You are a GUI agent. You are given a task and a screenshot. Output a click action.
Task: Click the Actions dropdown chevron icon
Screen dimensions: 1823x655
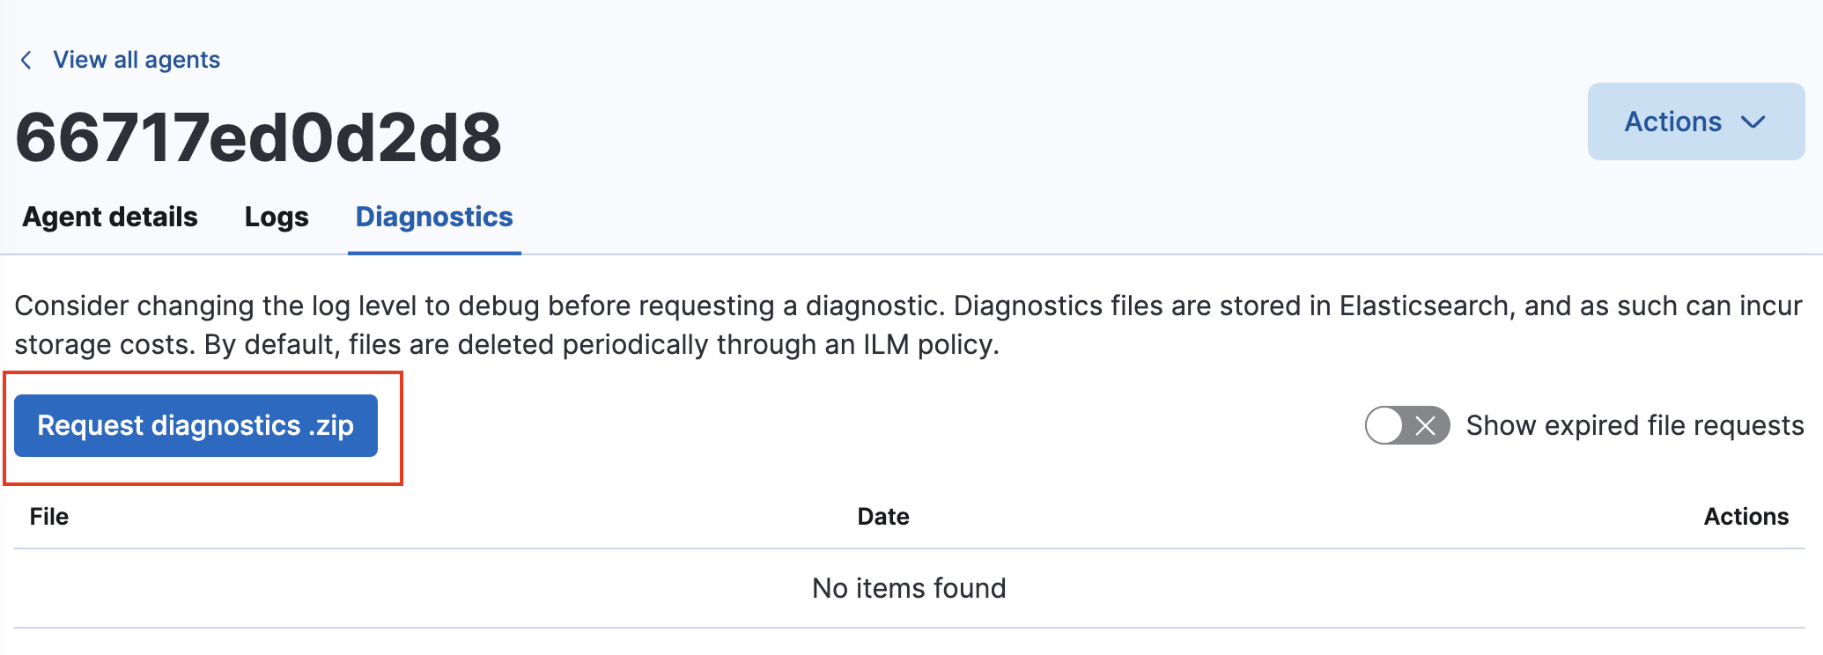(x=1753, y=121)
